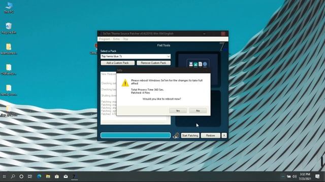Select the third desktop icon, a zipped folder
This screenshot has height=182, width=325.
click(9, 49)
